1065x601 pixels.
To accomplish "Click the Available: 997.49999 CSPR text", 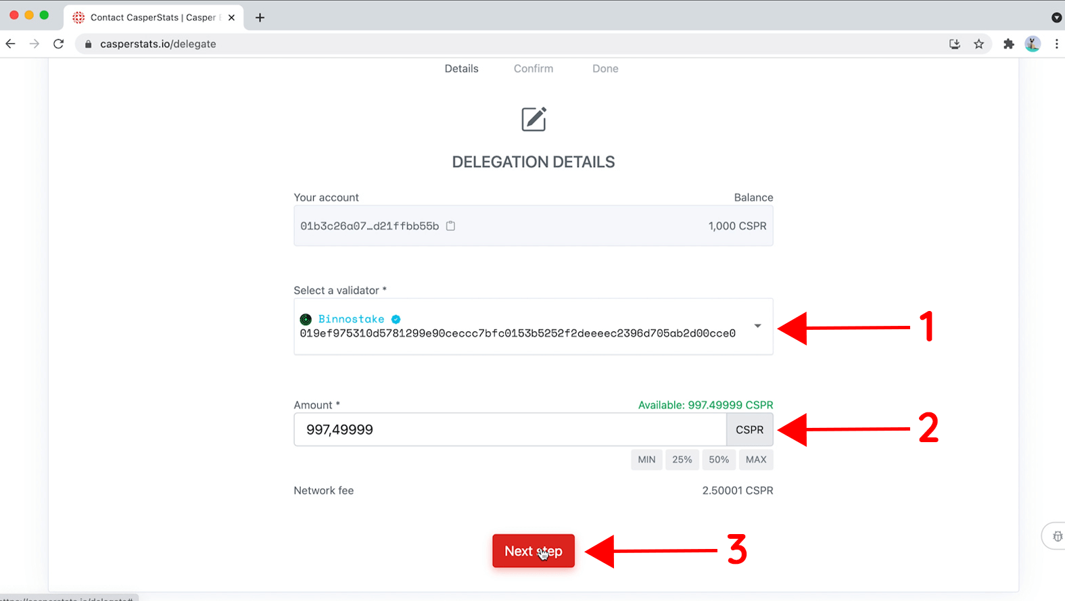I will point(705,405).
